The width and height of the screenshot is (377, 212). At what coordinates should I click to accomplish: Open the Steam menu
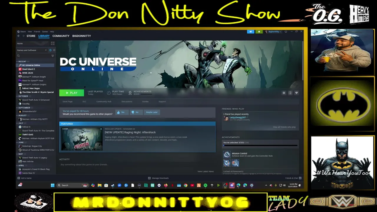[23, 32]
